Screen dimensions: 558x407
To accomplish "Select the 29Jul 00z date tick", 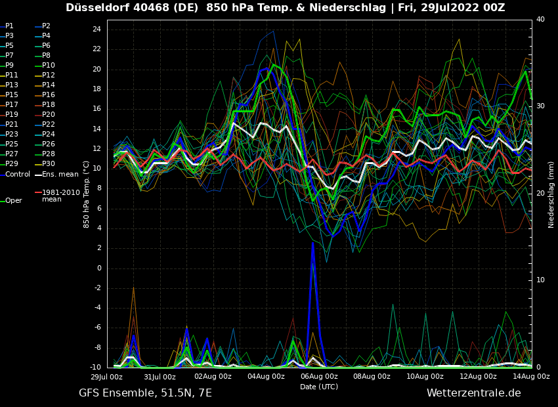I will [106, 377].
